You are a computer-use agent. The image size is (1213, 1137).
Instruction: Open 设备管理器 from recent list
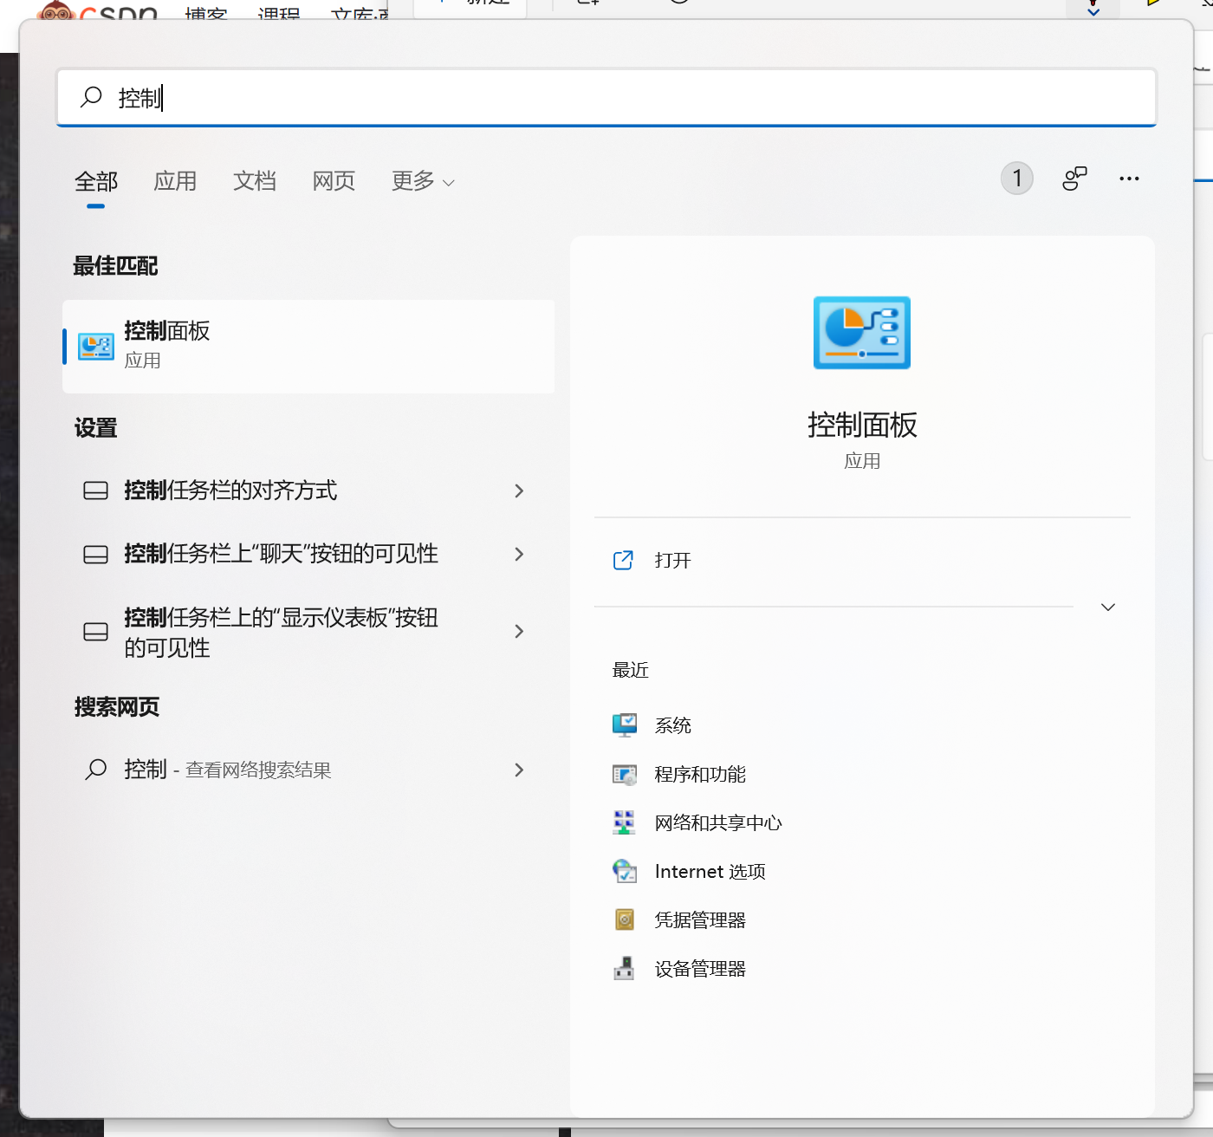tap(700, 968)
